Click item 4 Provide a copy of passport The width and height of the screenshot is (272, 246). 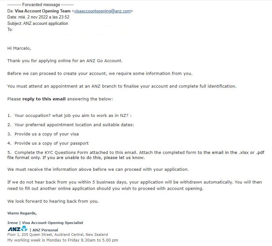coord(48,143)
